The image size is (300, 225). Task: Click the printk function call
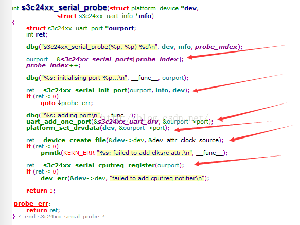click(x=51, y=153)
